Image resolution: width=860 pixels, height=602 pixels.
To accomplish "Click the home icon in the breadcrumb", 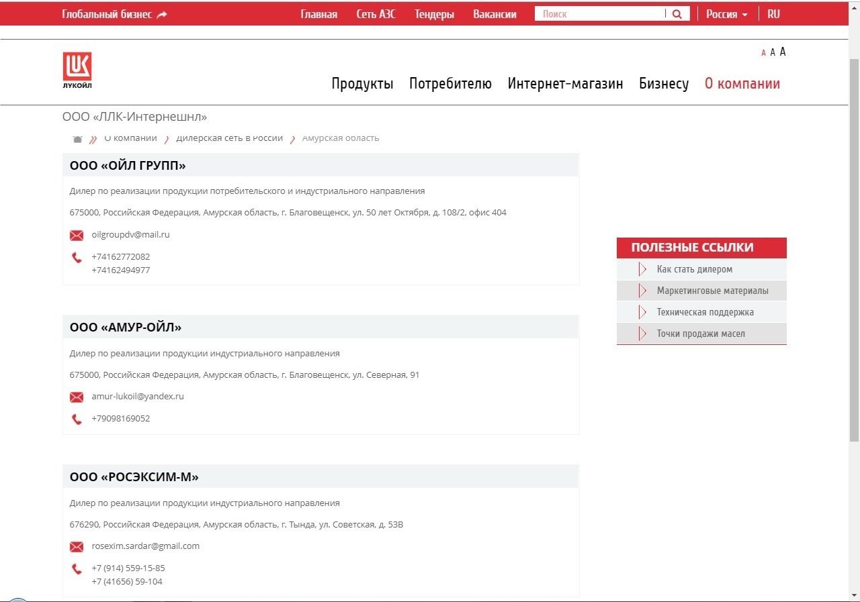I will tap(77, 139).
